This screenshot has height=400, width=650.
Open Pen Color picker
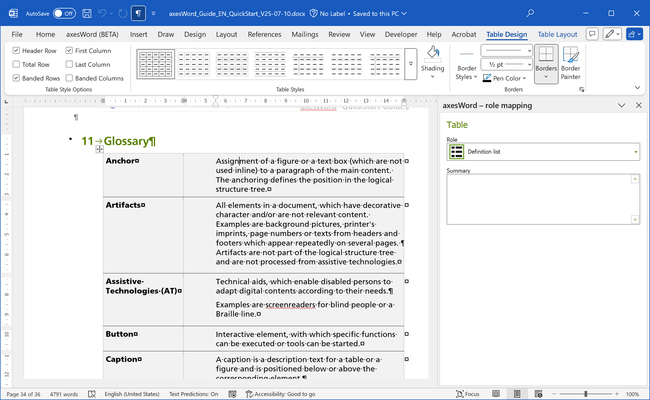504,78
